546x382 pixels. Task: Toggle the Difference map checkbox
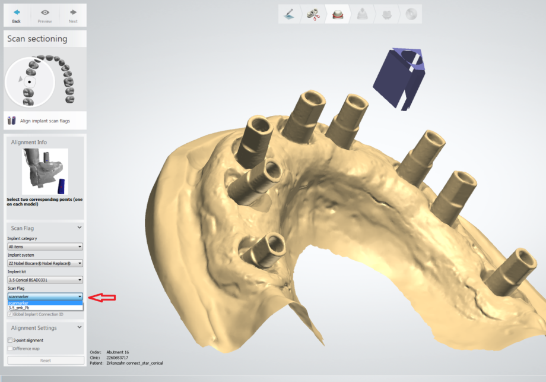9,349
